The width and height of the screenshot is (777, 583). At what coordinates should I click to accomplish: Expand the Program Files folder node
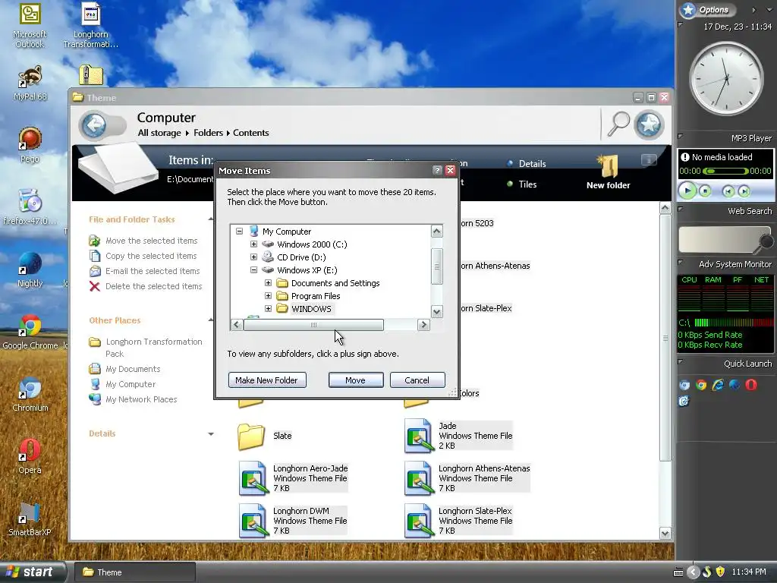coord(268,295)
